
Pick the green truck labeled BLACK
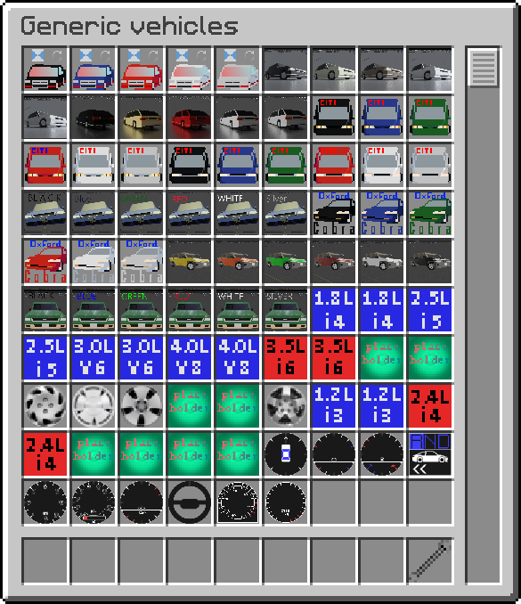click(45, 310)
